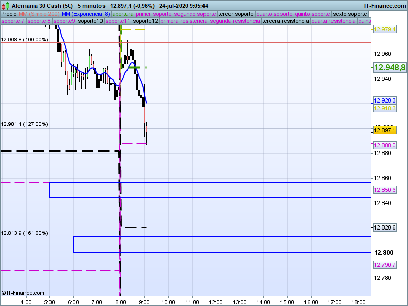Open the quinto soporte legend tag
Screen dimensions: 408x306
[313, 14]
